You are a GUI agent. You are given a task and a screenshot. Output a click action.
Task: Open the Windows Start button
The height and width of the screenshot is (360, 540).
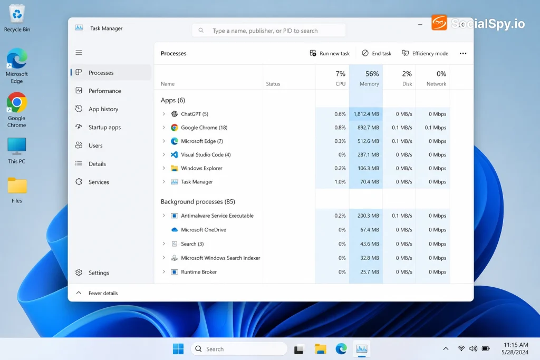178,349
